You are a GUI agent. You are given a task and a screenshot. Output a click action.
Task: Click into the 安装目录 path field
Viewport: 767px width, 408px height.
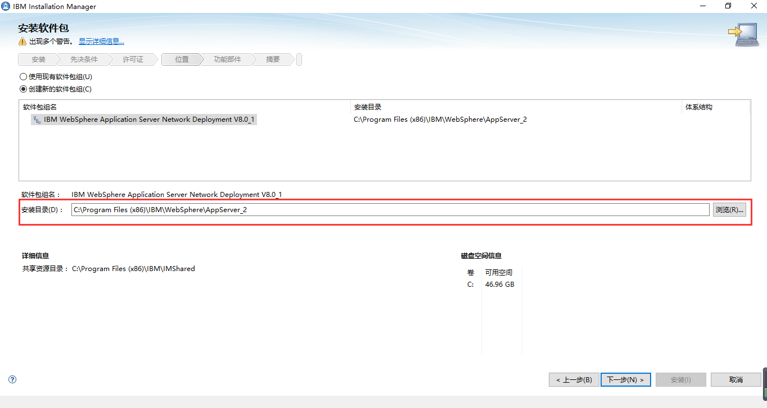390,210
